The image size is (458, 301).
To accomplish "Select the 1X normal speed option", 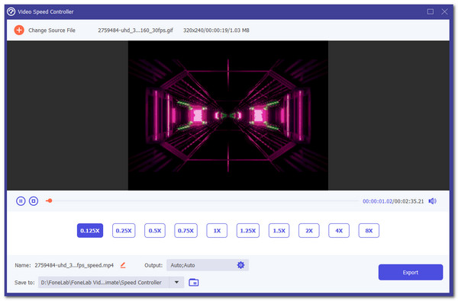I will pos(217,231).
